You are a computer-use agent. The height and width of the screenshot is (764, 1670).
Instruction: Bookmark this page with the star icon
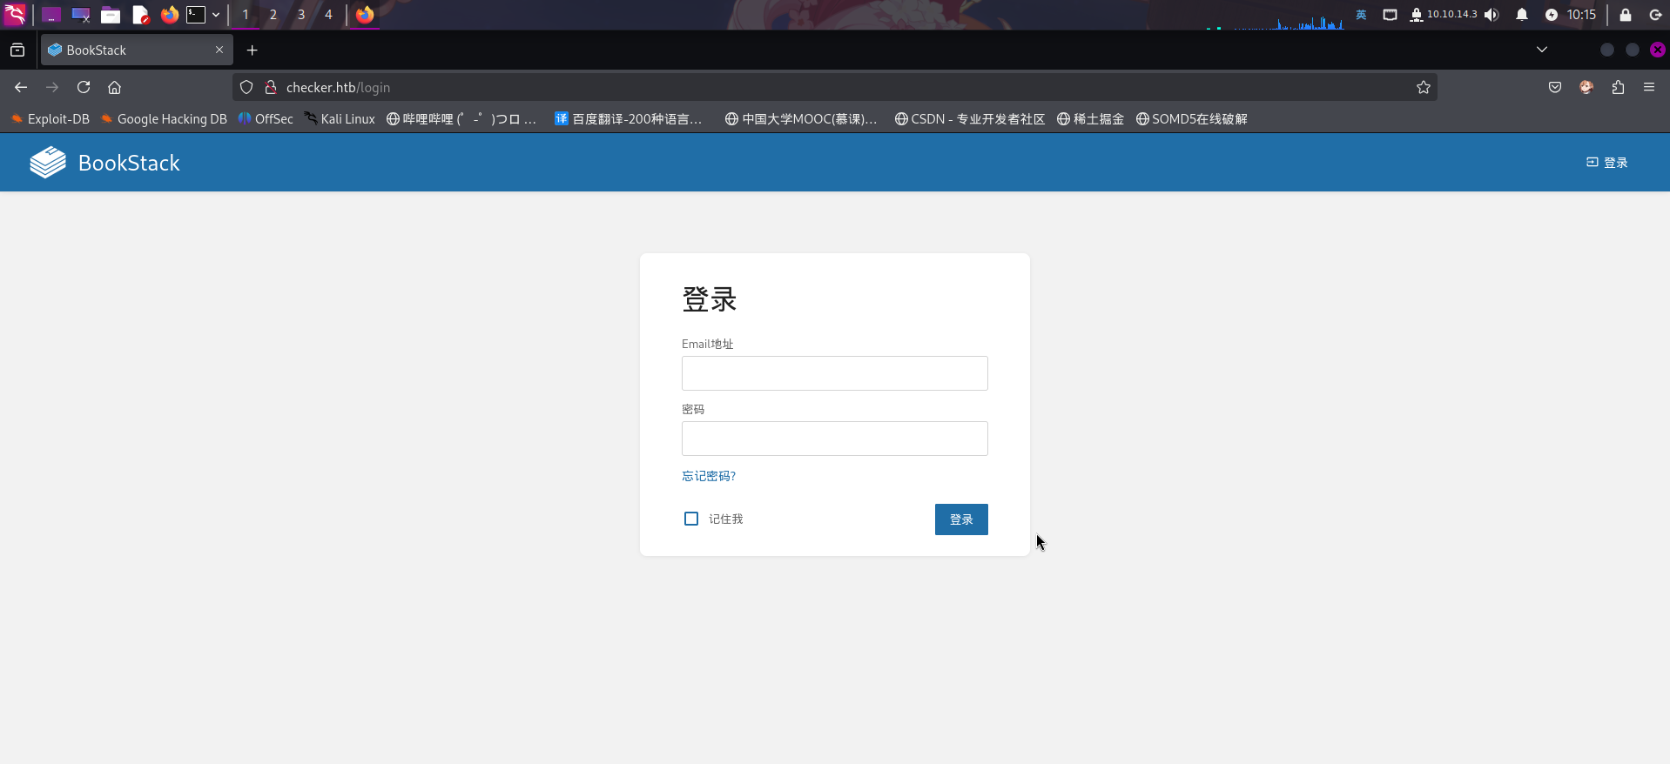1424,87
